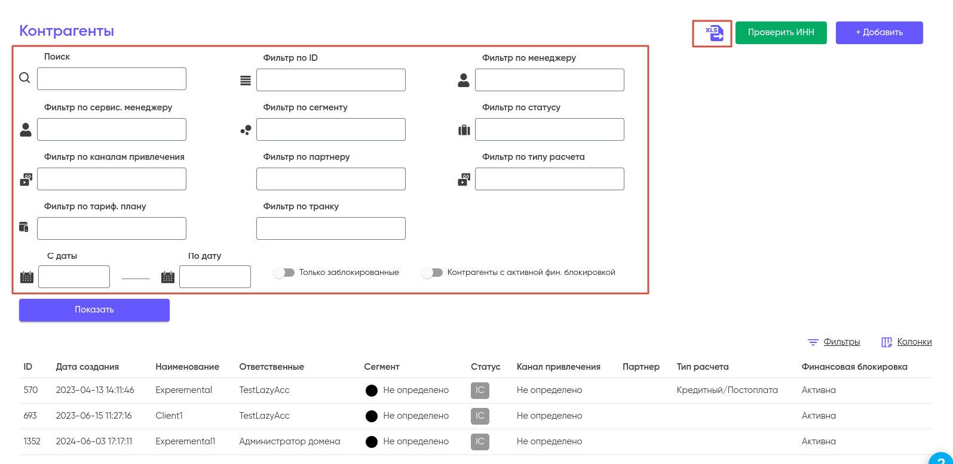Click the icon beside Фильтр по тариф. плану

coord(24,227)
